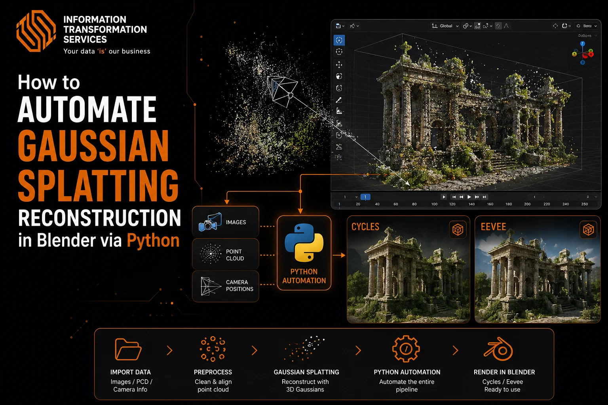The height and width of the screenshot is (405, 608).
Task: Click the CAMERA POSITIONS input card
Action: [x=226, y=286]
